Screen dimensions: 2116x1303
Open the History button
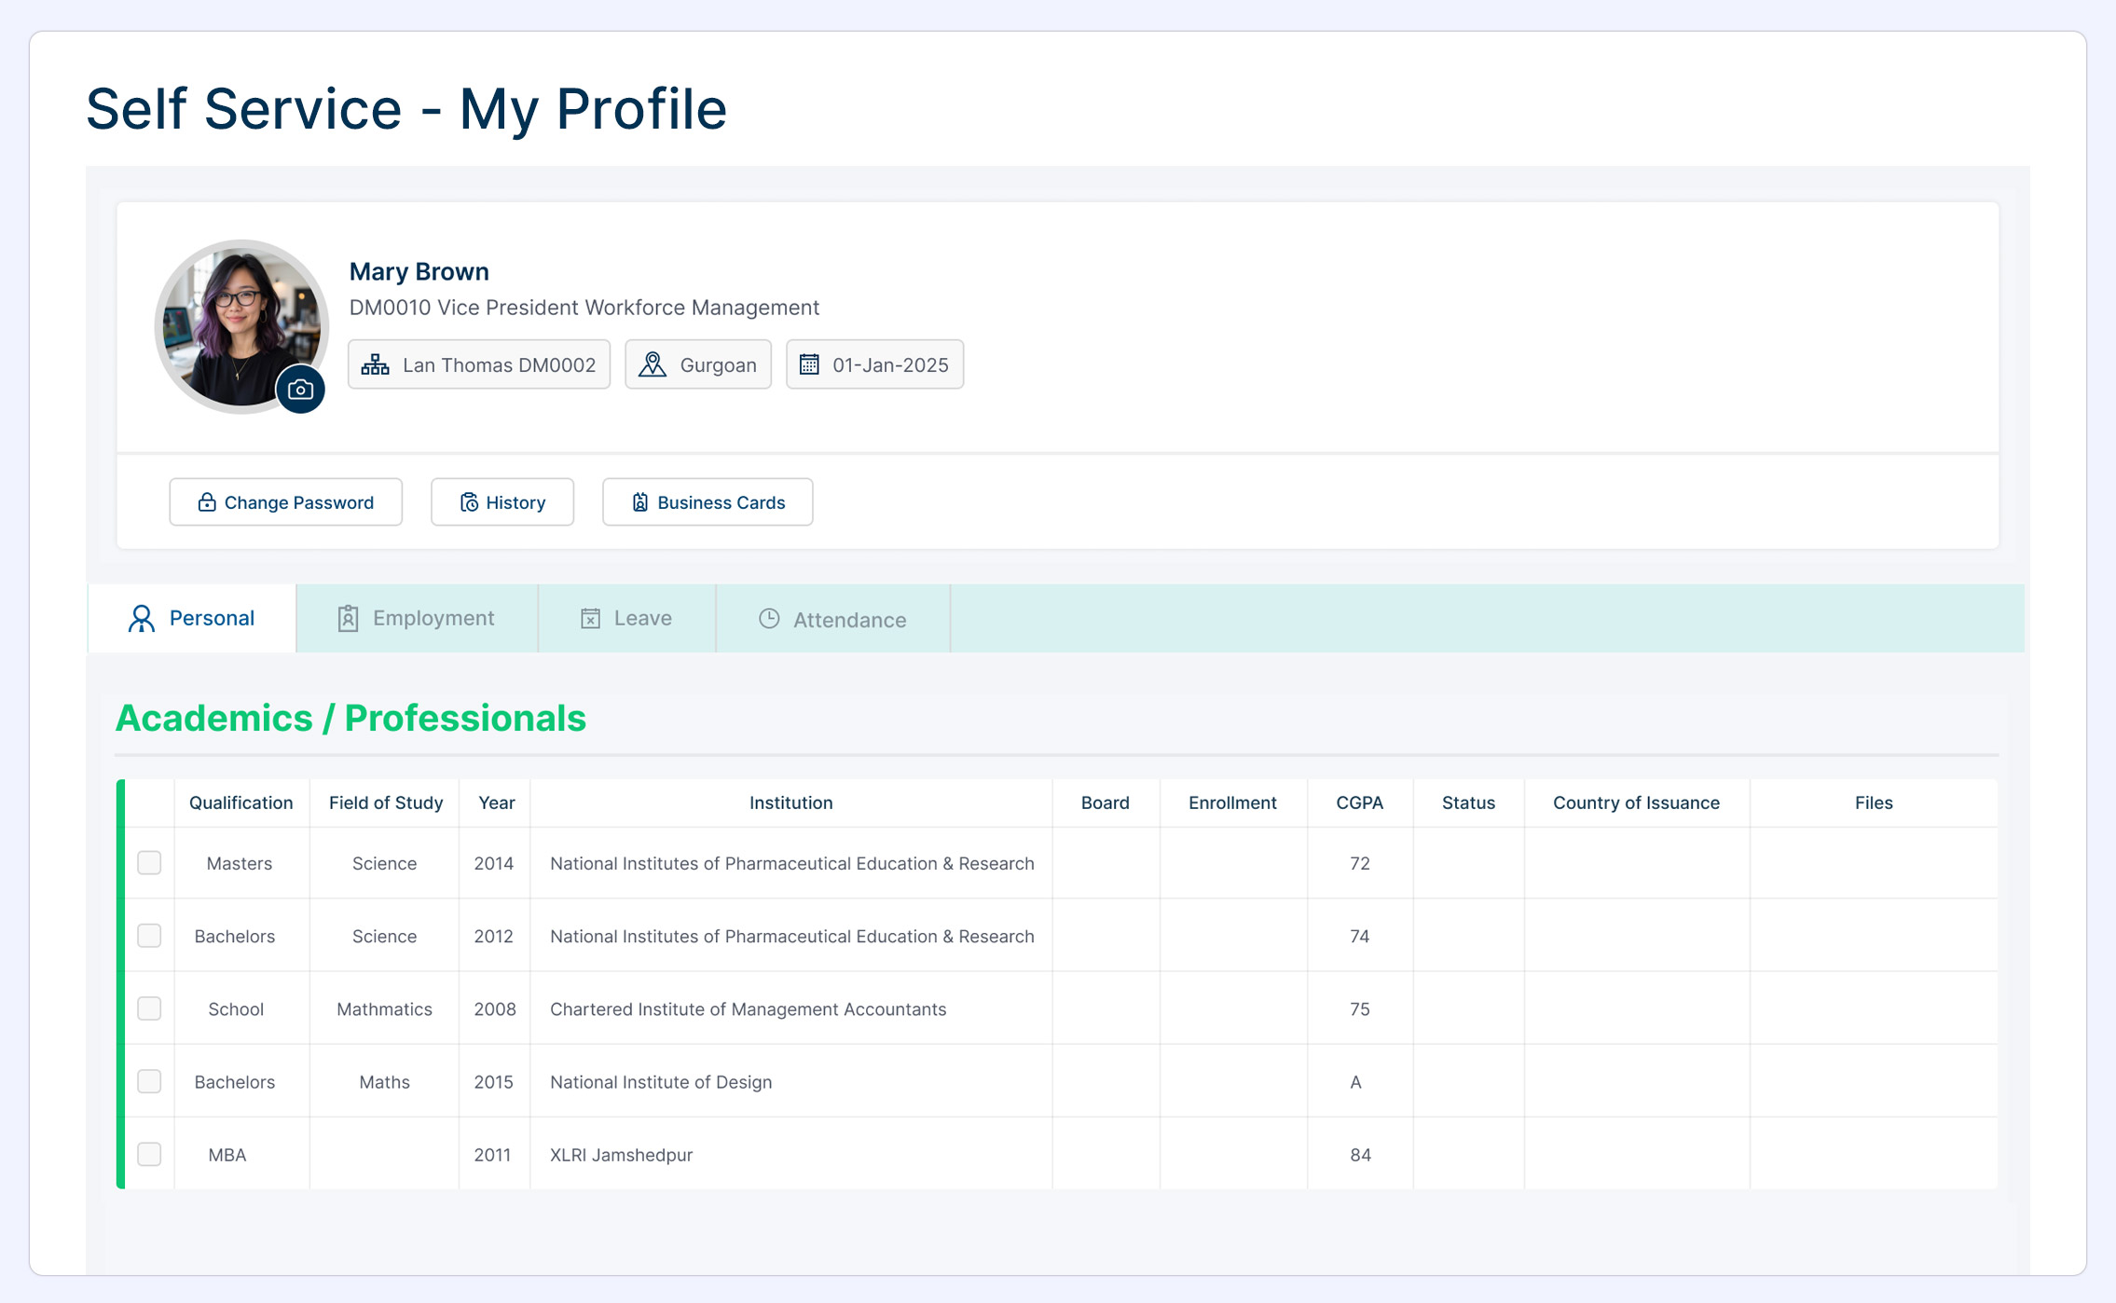click(x=502, y=502)
